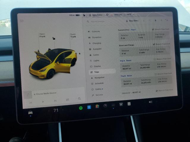Open Schedule settings menu
The image size is (190, 142).
click(x=98, y=83)
